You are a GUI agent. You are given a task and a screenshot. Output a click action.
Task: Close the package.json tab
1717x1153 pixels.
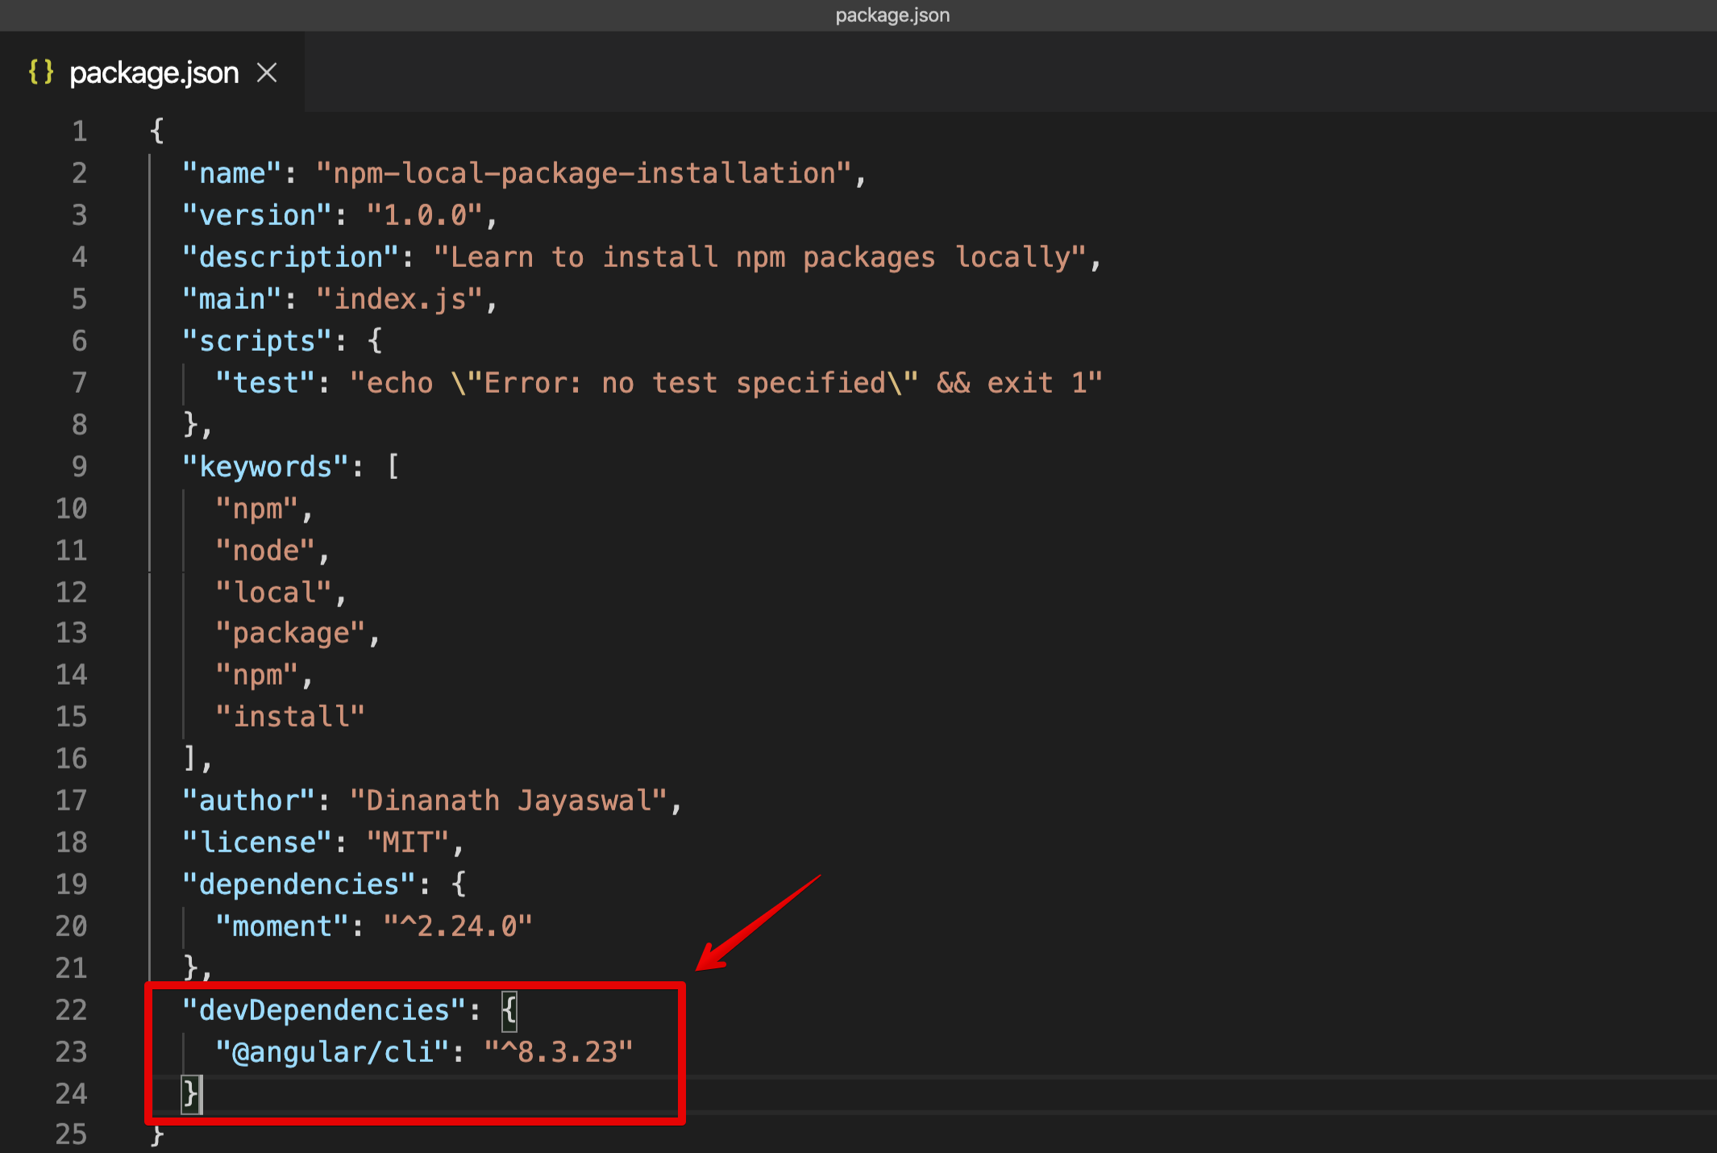pos(267,73)
